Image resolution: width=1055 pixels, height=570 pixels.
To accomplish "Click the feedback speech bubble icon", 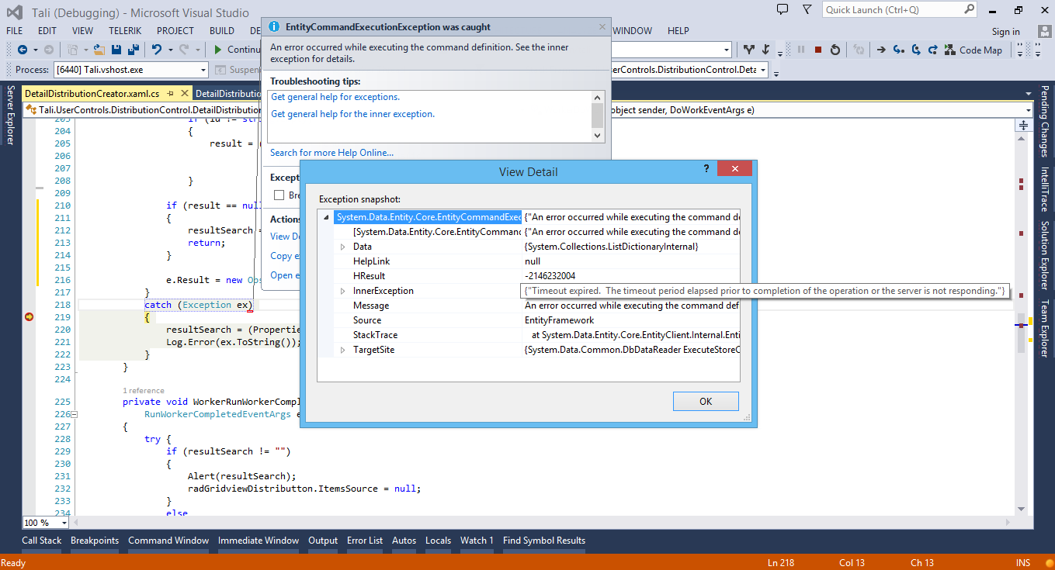I will pyautogui.click(x=783, y=9).
